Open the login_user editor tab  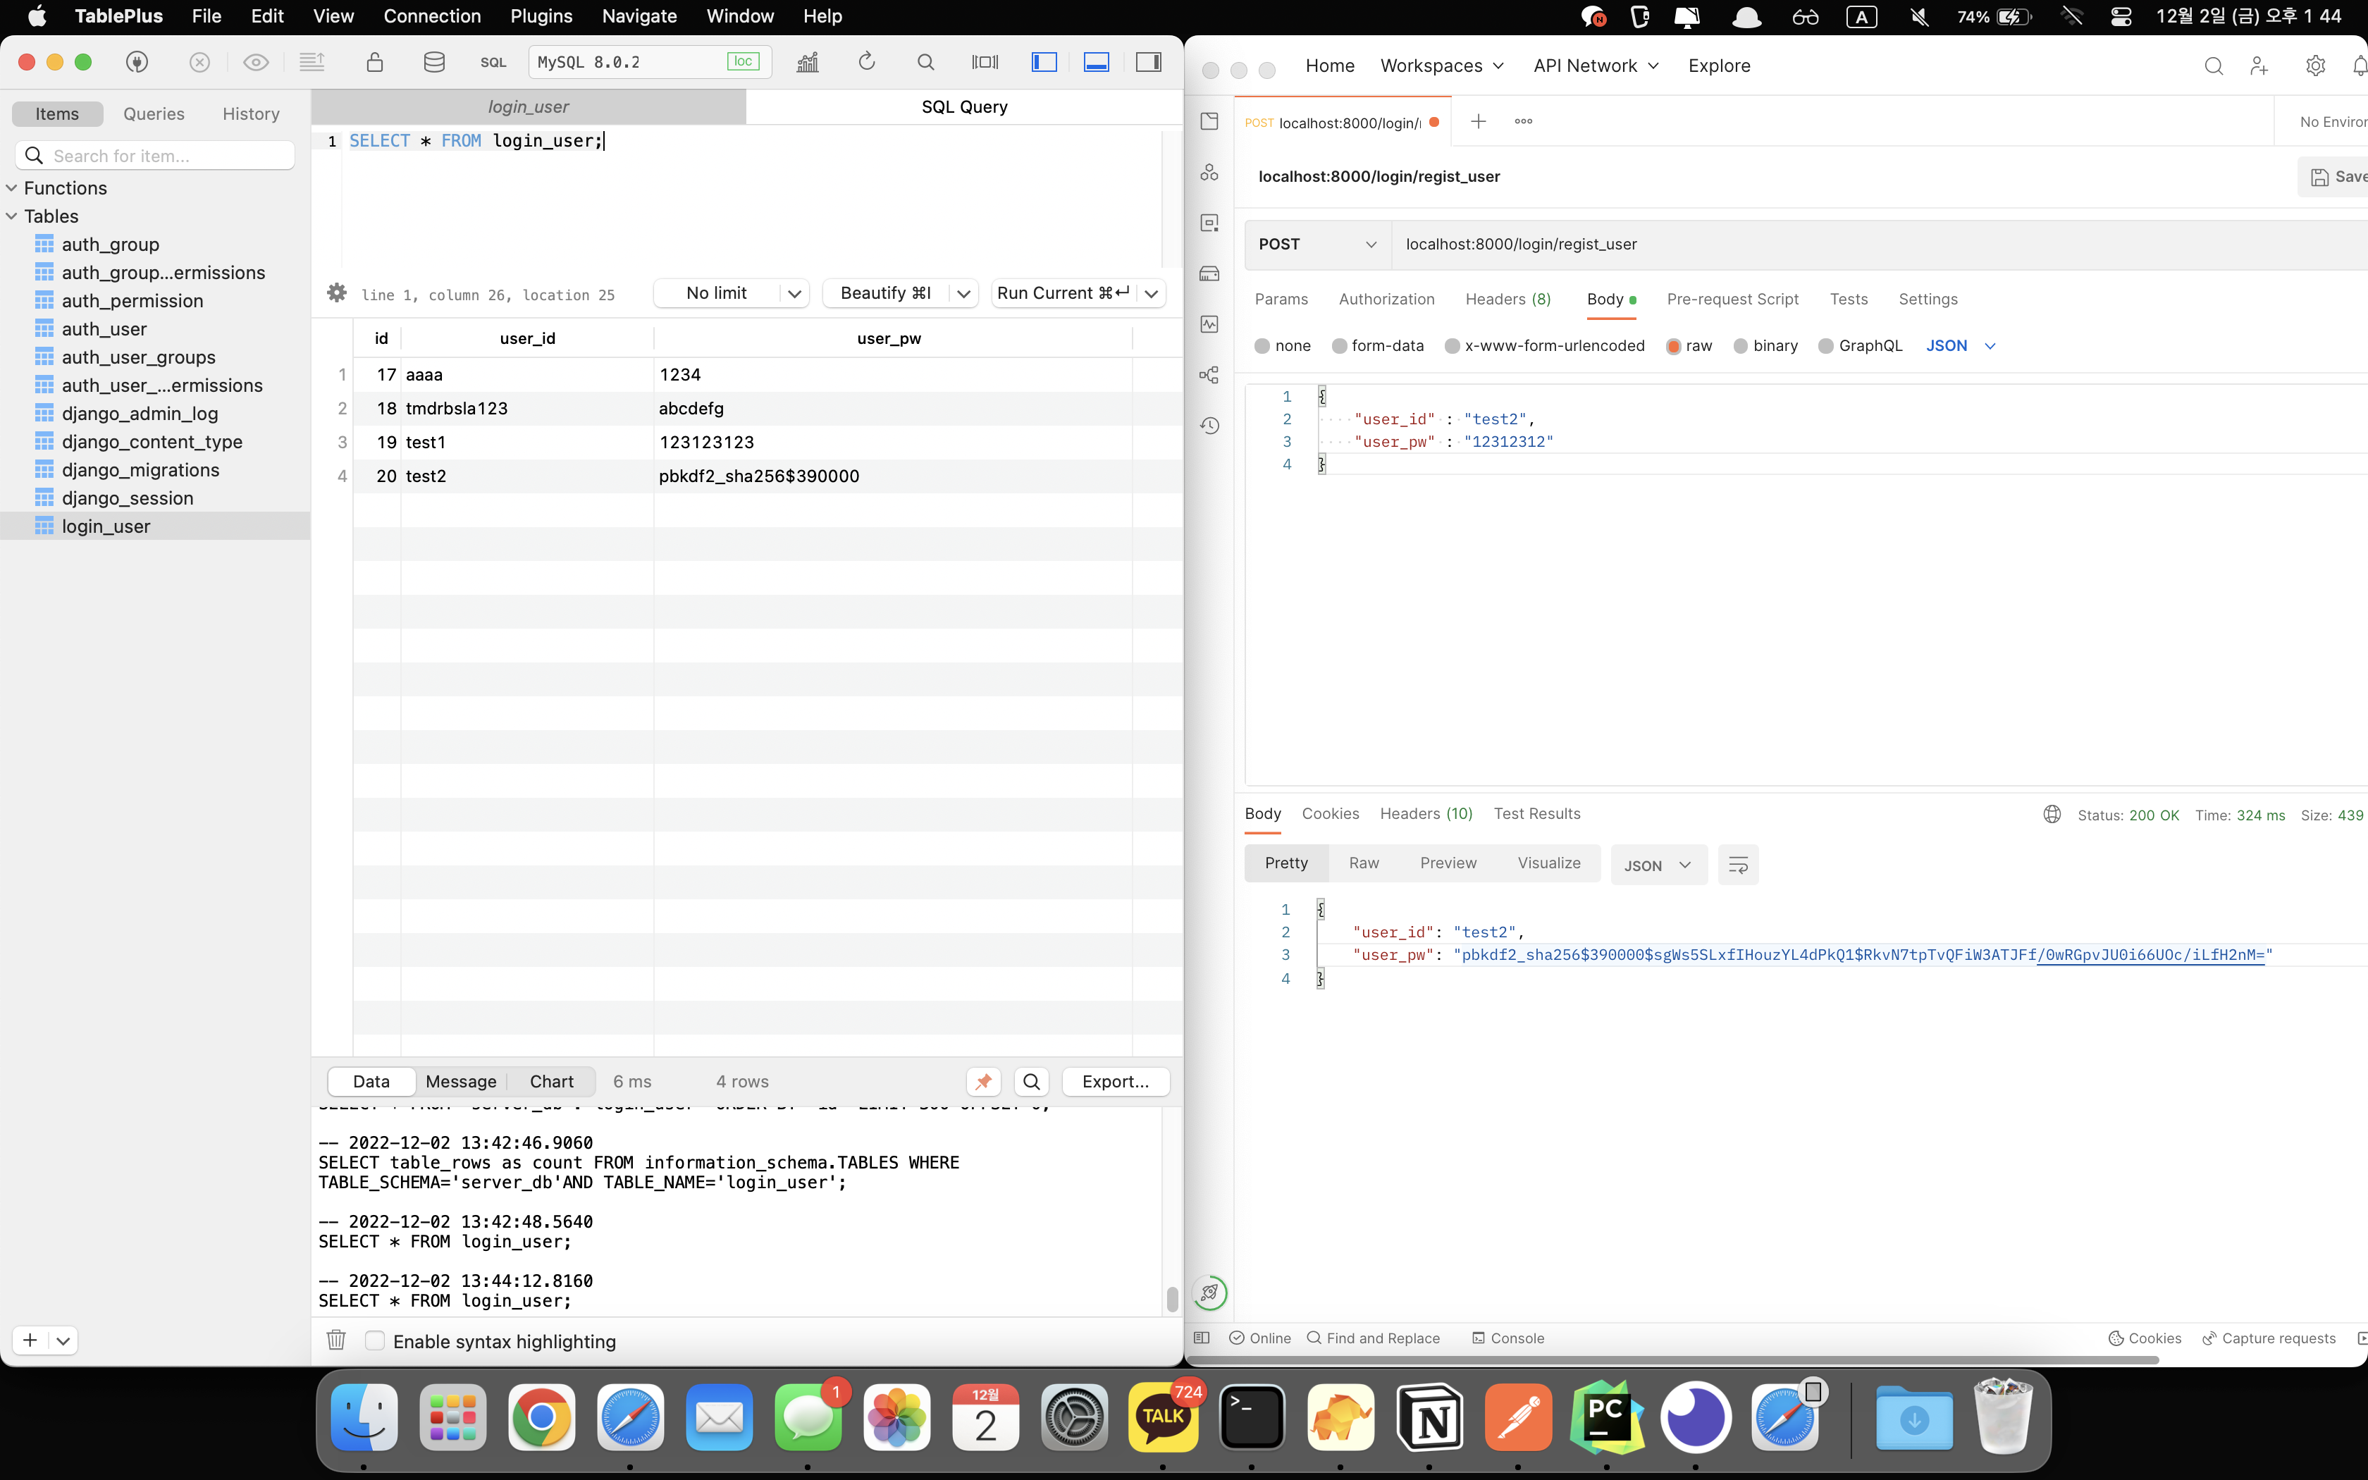click(x=529, y=106)
